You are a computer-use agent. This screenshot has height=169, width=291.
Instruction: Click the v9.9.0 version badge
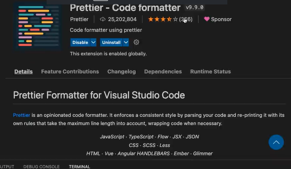tap(195, 8)
